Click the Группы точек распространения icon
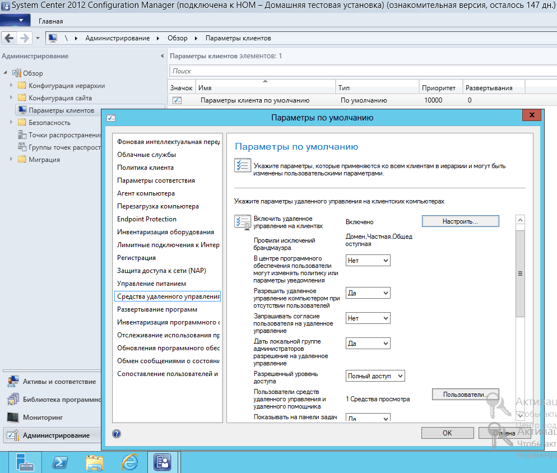The height and width of the screenshot is (473, 557). pos(22,147)
